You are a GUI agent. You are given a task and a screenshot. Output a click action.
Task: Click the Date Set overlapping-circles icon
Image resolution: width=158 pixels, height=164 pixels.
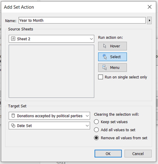pyautogui.click(x=13, y=126)
